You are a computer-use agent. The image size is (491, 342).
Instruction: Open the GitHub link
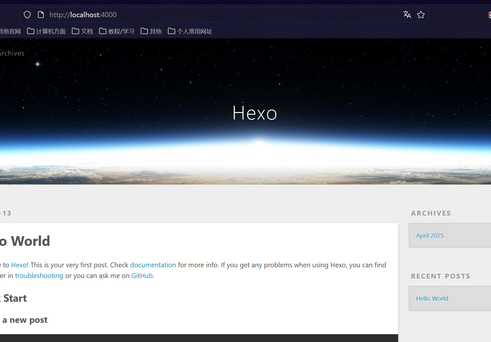[142, 275]
